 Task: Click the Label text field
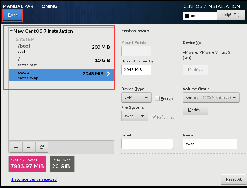point(147,144)
